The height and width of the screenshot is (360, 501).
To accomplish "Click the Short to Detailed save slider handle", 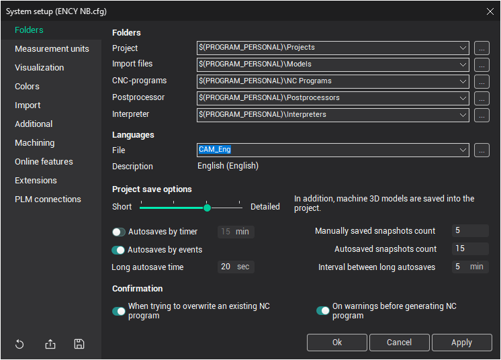I will pyautogui.click(x=207, y=208).
